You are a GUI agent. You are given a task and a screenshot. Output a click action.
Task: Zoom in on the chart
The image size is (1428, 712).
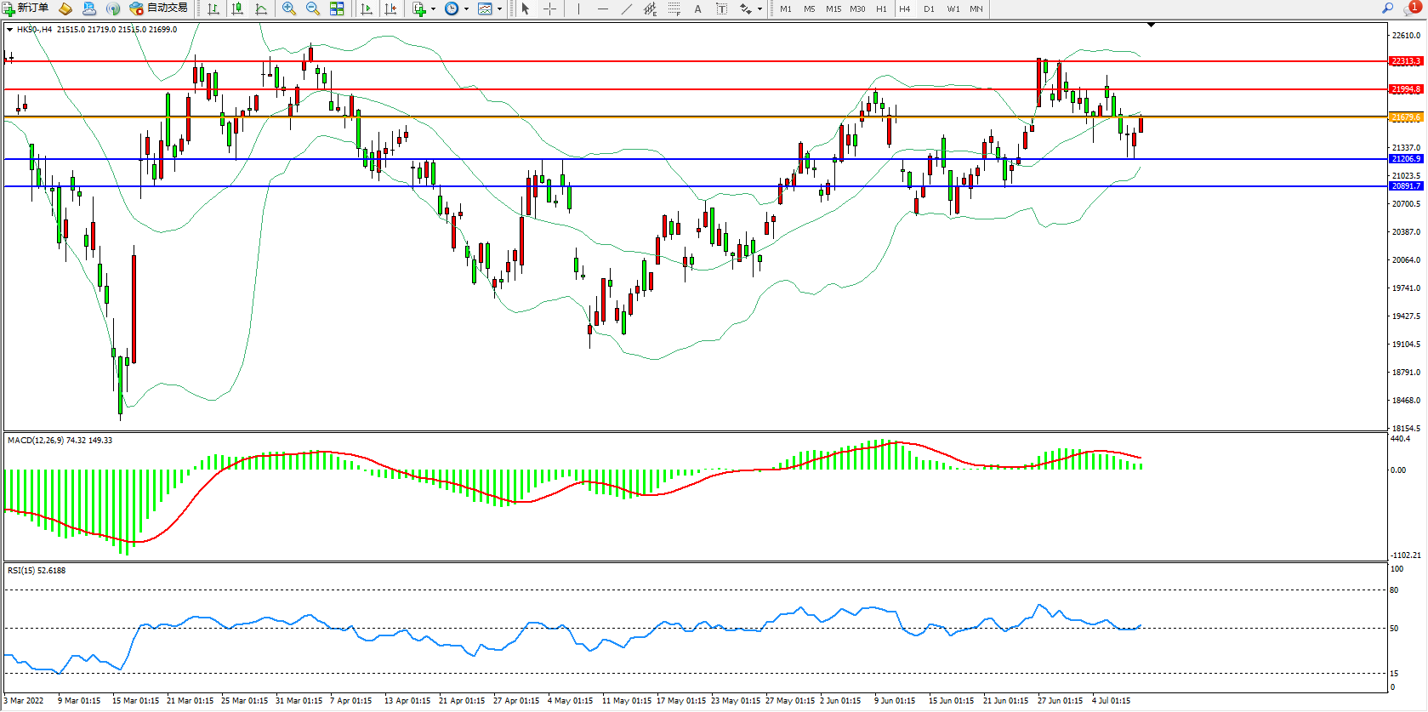tap(289, 9)
